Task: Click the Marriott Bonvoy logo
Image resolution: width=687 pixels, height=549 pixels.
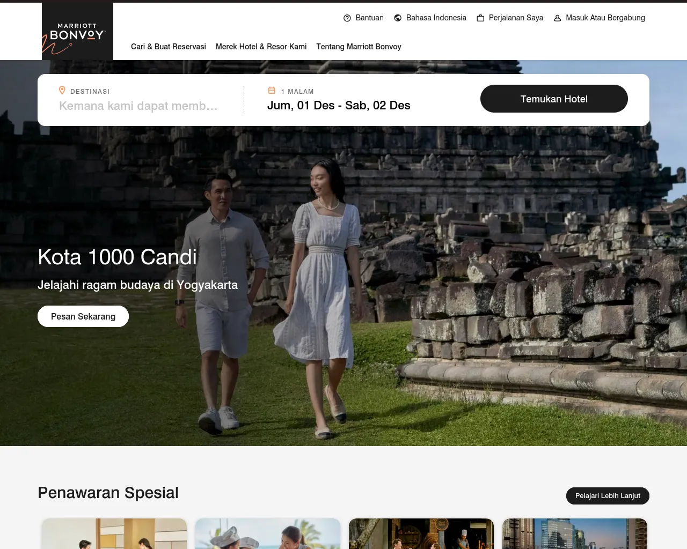Action: 77,31
